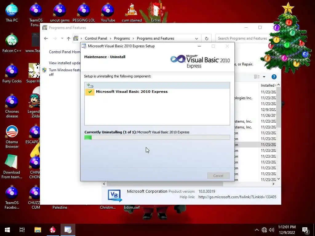Click the Programs breadcrumb
Image resolution: width=315 pixels, height=236 pixels.
(122, 38)
